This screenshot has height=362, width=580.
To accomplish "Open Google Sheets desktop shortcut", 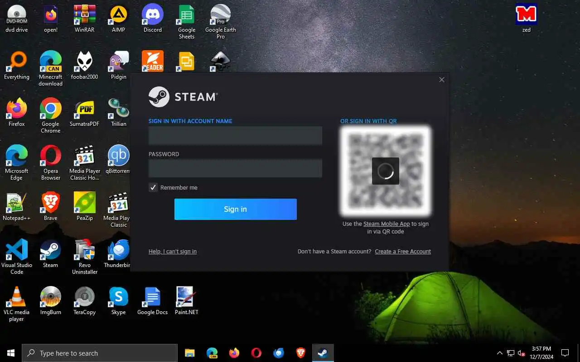I will pyautogui.click(x=187, y=22).
